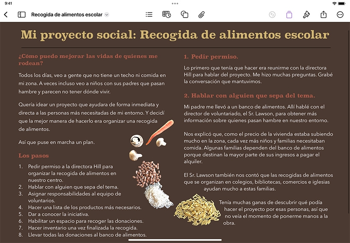Open the format paintbrush icon

tap(306, 15)
